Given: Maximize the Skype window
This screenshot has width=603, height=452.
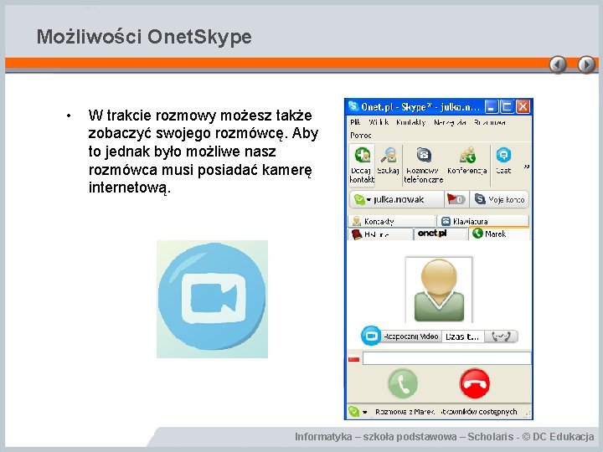Looking at the screenshot, I should (x=507, y=106).
